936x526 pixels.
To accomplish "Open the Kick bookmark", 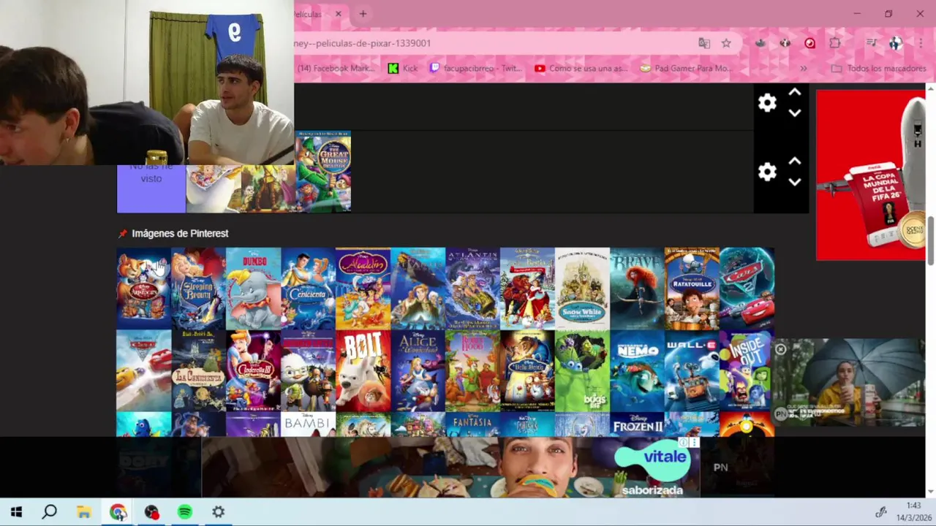I will [403, 68].
